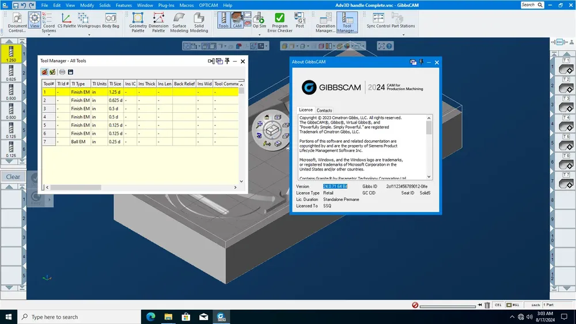The image size is (576, 324).
Task: Open Microsoft Edge from taskbar
Action: [150, 317]
